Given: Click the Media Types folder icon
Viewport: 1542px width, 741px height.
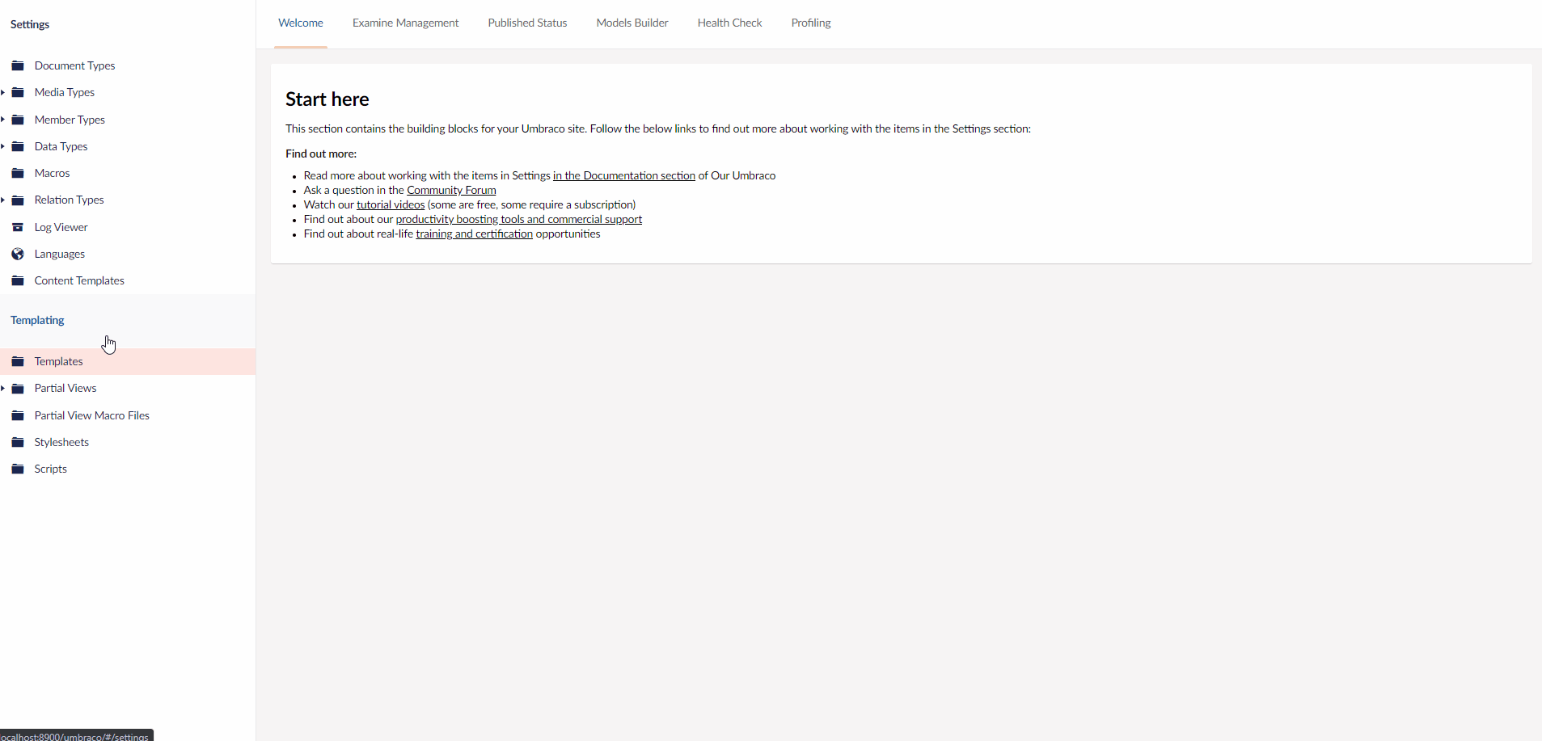Looking at the screenshot, I should tap(19, 92).
